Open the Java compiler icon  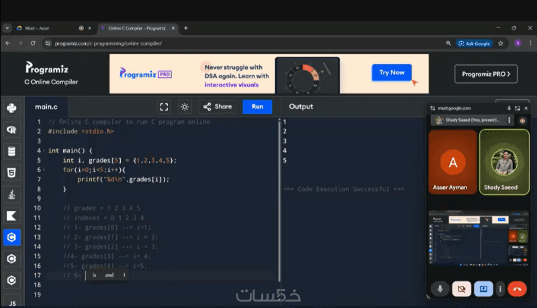[11, 194]
